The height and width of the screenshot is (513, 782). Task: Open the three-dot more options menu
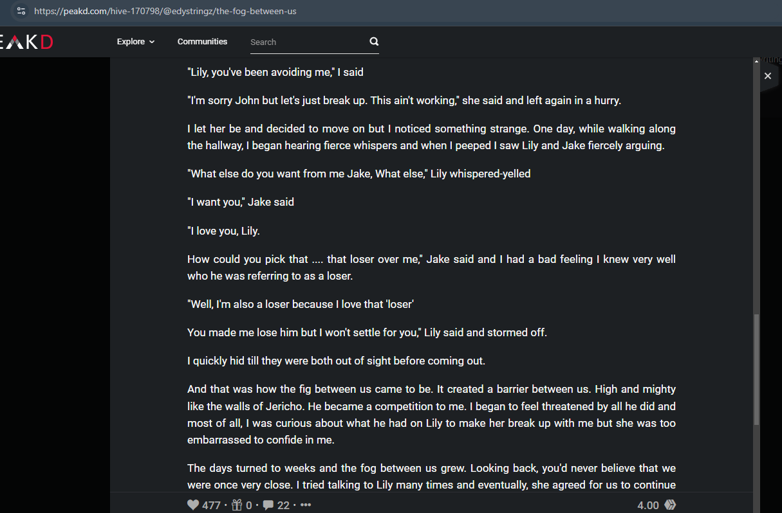306,505
